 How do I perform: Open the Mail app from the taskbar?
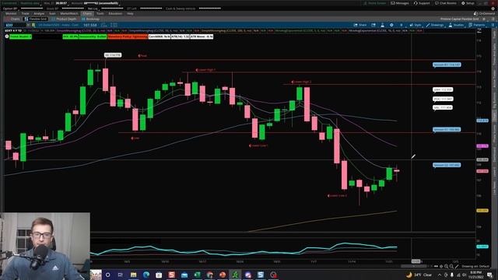point(184,275)
